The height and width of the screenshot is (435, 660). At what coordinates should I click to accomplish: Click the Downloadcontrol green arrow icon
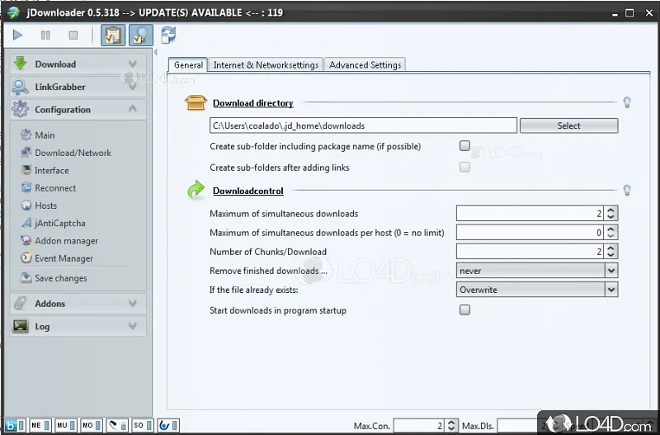tap(196, 190)
